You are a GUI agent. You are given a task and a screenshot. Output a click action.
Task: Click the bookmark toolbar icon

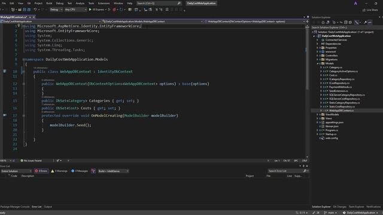tap(167, 10)
